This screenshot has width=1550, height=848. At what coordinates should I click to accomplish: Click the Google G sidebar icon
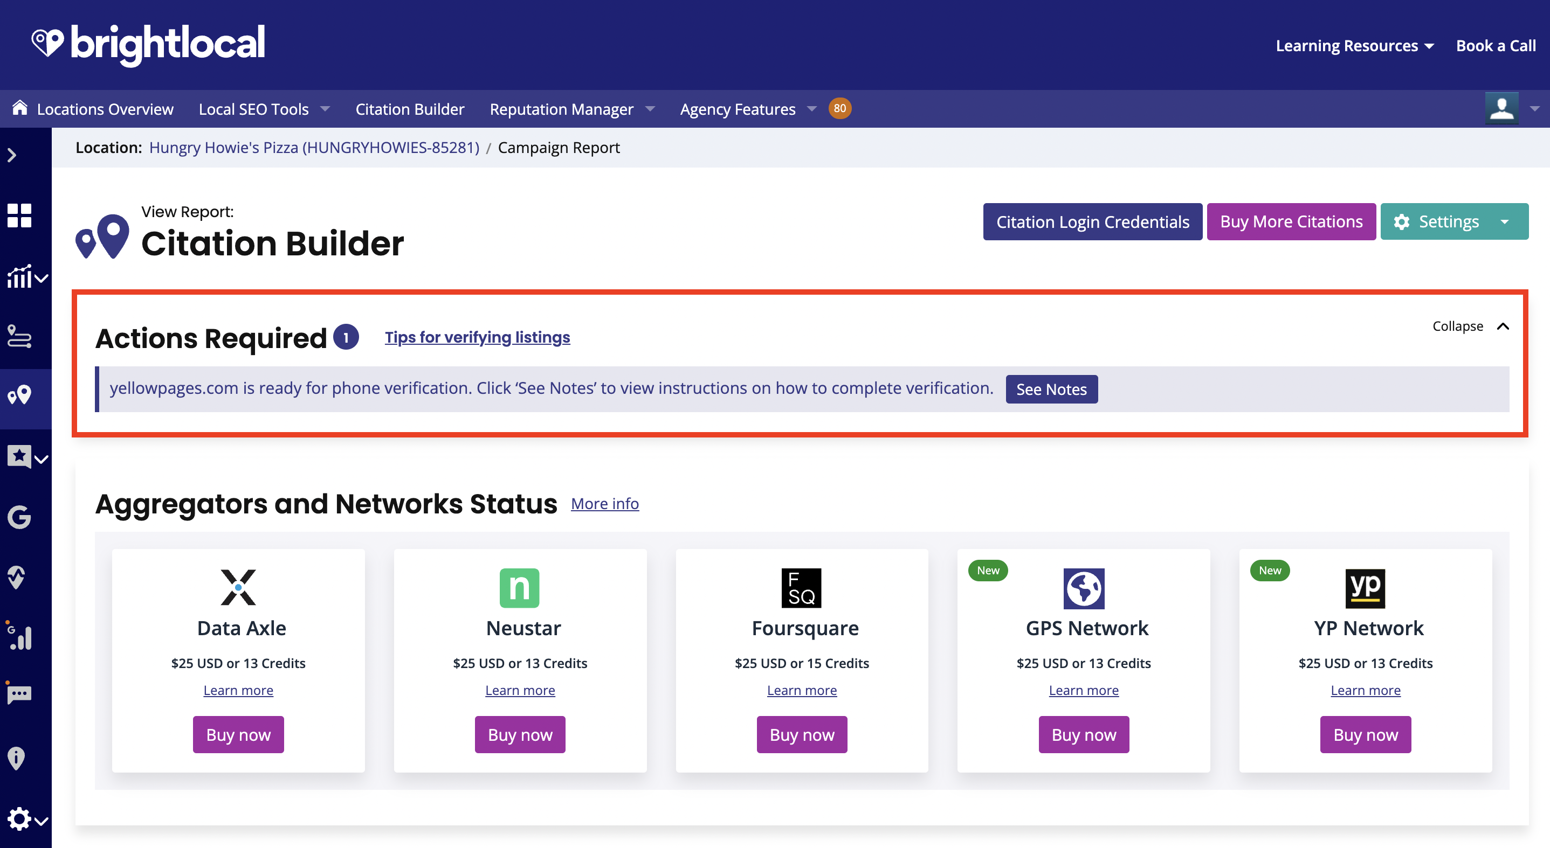(19, 517)
